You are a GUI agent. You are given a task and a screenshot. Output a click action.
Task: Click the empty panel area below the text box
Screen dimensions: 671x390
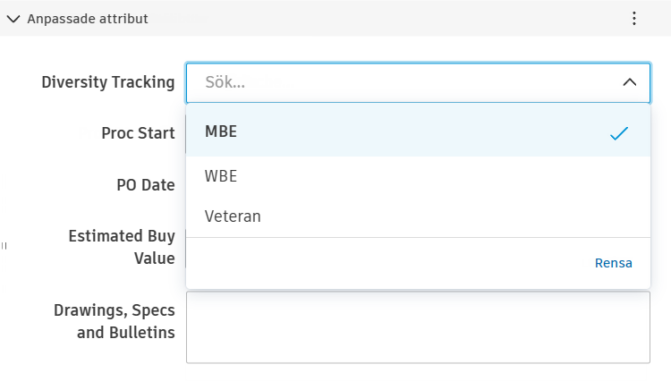coord(418,377)
